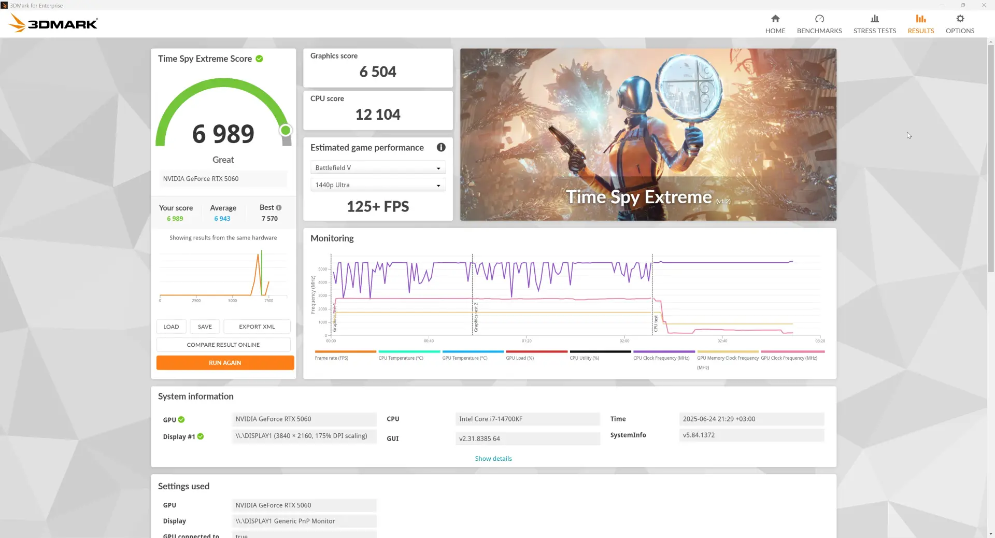The height and width of the screenshot is (538, 995).
Task: Click the Intel Core i7-14700KF CPU field
Action: pyautogui.click(x=528, y=419)
